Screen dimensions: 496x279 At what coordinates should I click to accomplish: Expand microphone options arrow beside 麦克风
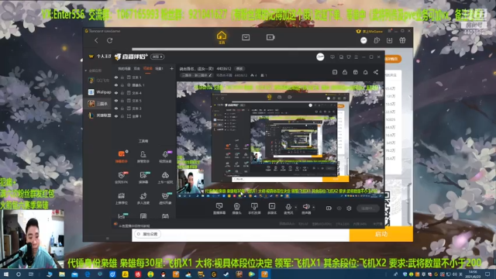(296, 208)
